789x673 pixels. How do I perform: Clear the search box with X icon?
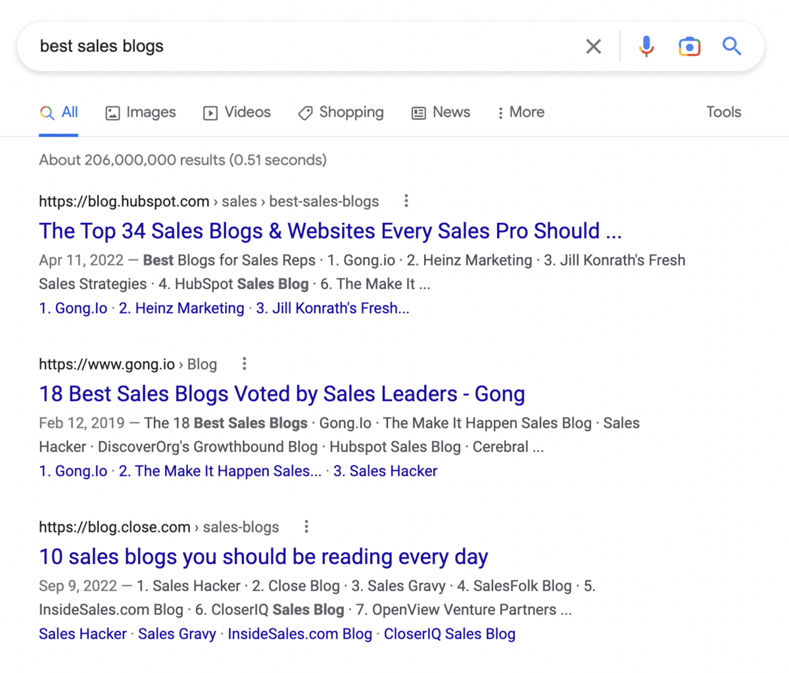[x=593, y=46]
